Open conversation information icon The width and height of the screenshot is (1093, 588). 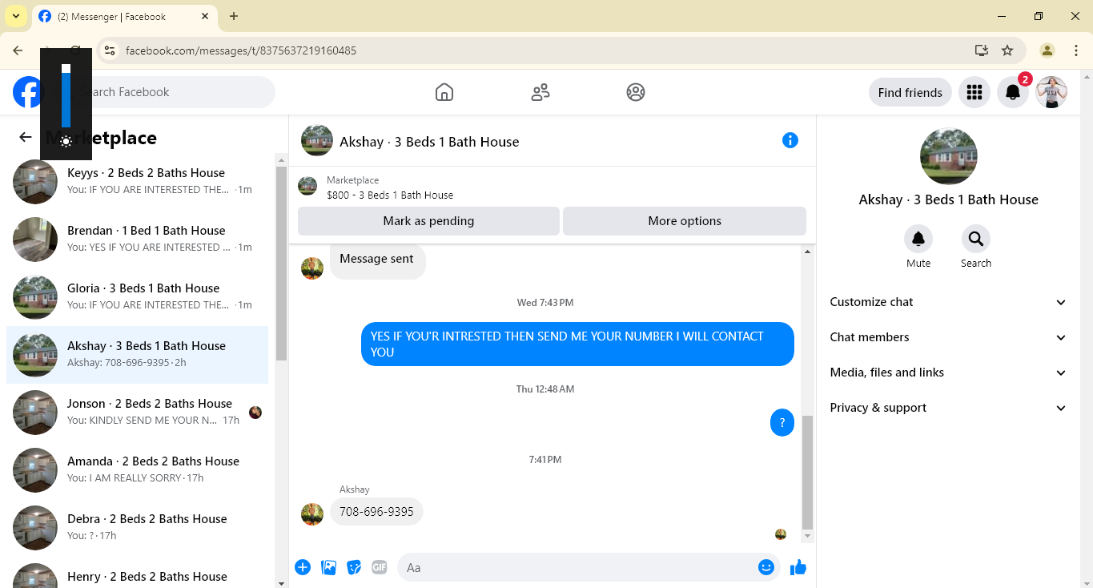(x=790, y=141)
